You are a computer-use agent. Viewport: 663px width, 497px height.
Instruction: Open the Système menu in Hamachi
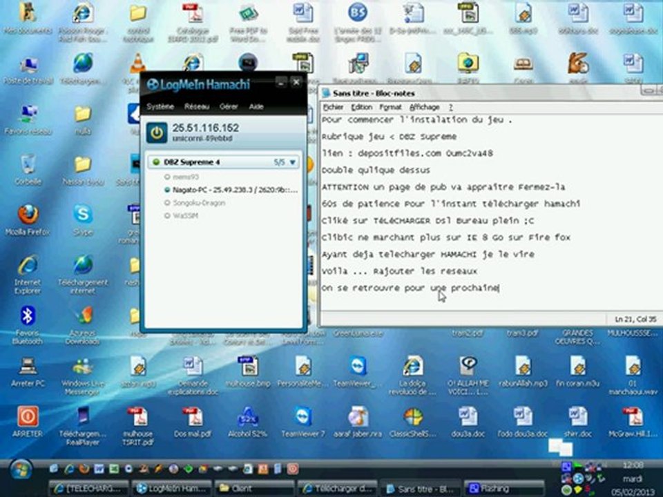coord(160,106)
